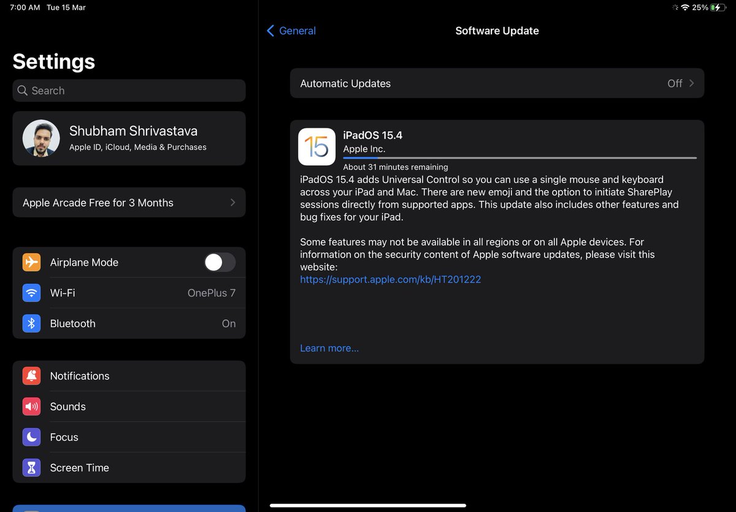The width and height of the screenshot is (736, 512).
Task: Open the Notifications settings row
Action: [x=129, y=376]
